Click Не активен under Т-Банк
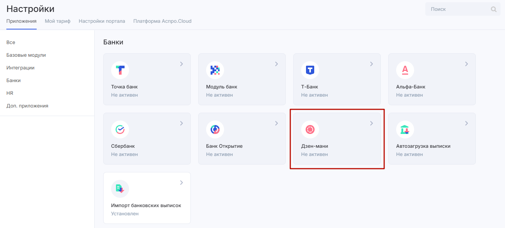This screenshot has height=228, width=505. (x=315, y=95)
